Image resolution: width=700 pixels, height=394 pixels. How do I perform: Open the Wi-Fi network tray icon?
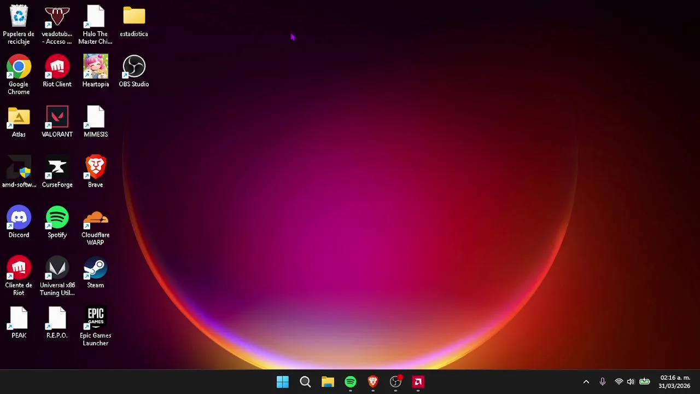click(619, 382)
